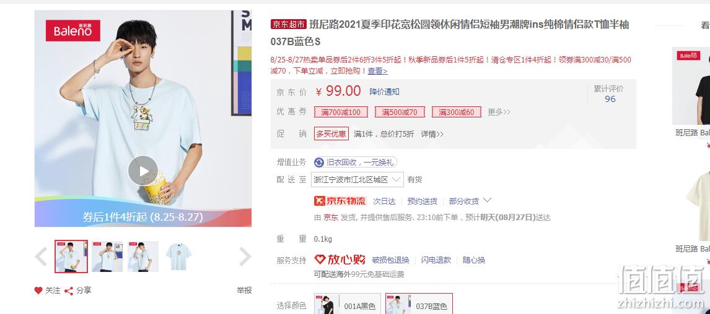Select the 001A黑色 color option
The width and height of the screenshot is (710, 314).
[348, 305]
